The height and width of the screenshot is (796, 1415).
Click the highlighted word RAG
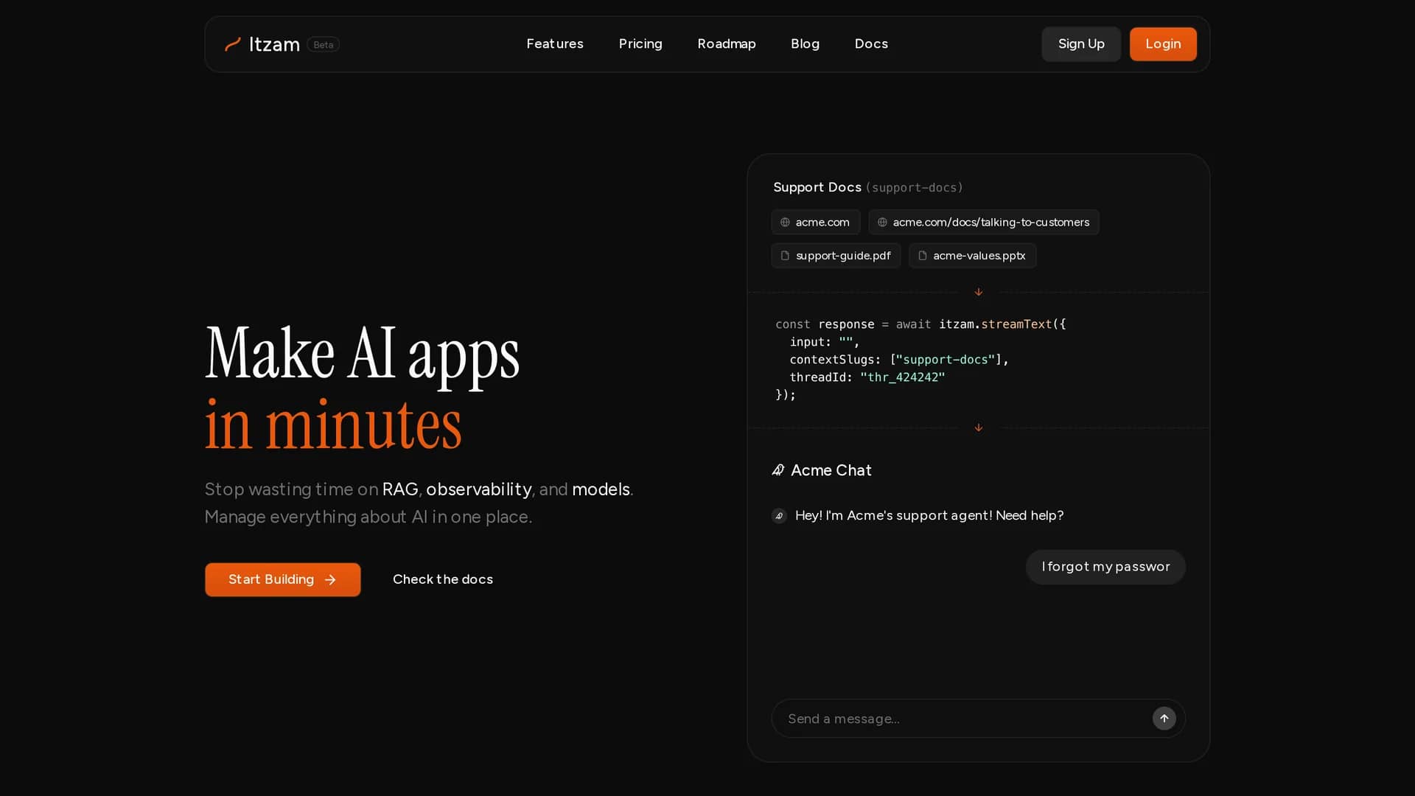pos(400,489)
